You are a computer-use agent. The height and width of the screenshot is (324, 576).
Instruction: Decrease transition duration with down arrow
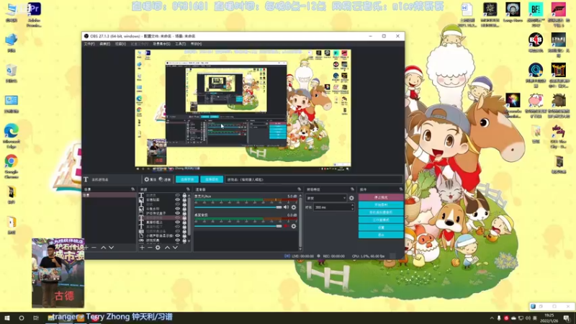point(353,209)
